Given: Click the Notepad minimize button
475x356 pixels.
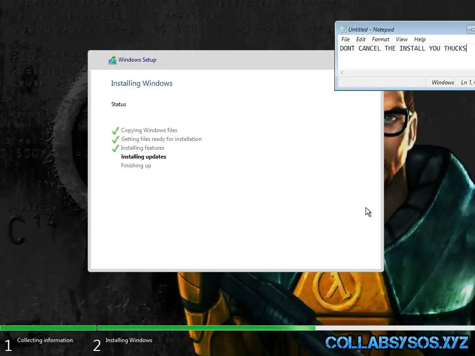Looking at the screenshot, I should (x=471, y=29).
